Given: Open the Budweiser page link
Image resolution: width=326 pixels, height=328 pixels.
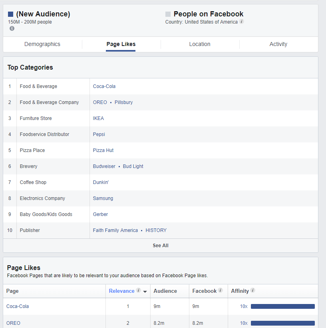Looking at the screenshot, I should [104, 166].
